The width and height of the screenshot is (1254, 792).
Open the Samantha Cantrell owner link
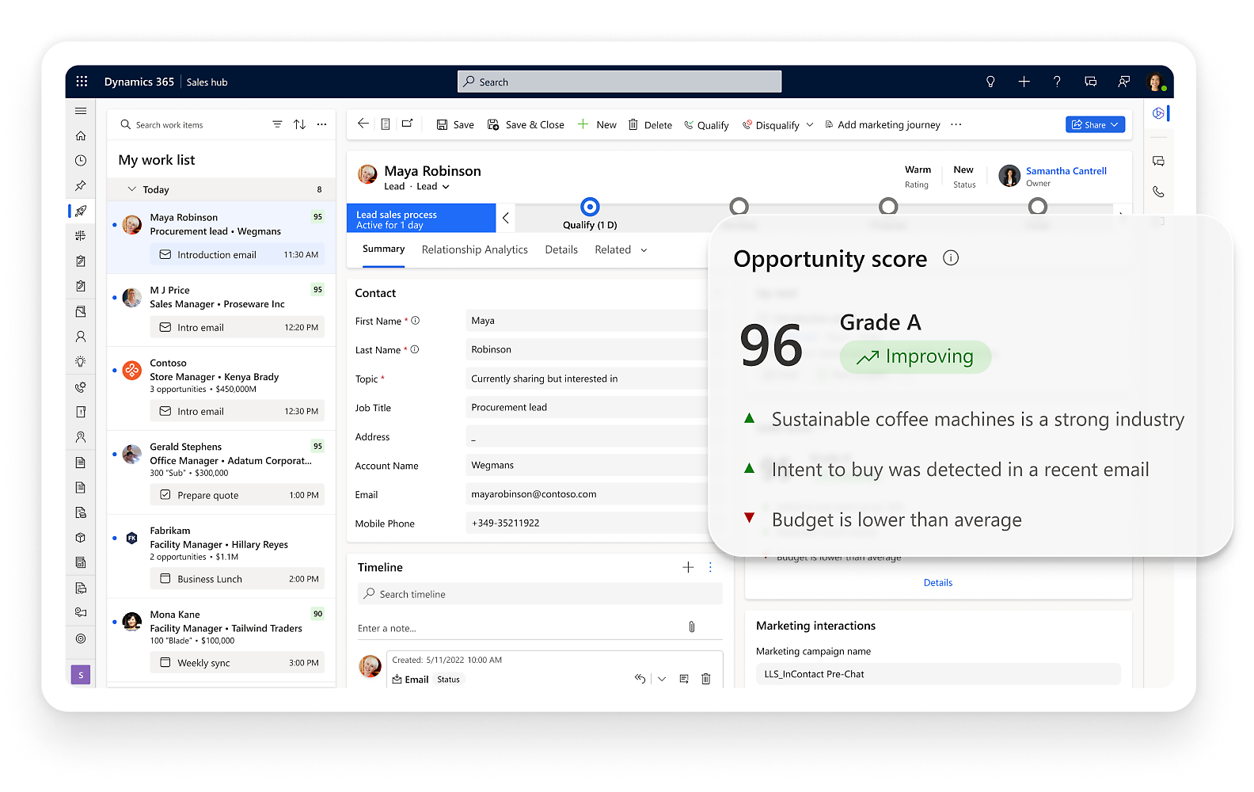tap(1066, 171)
